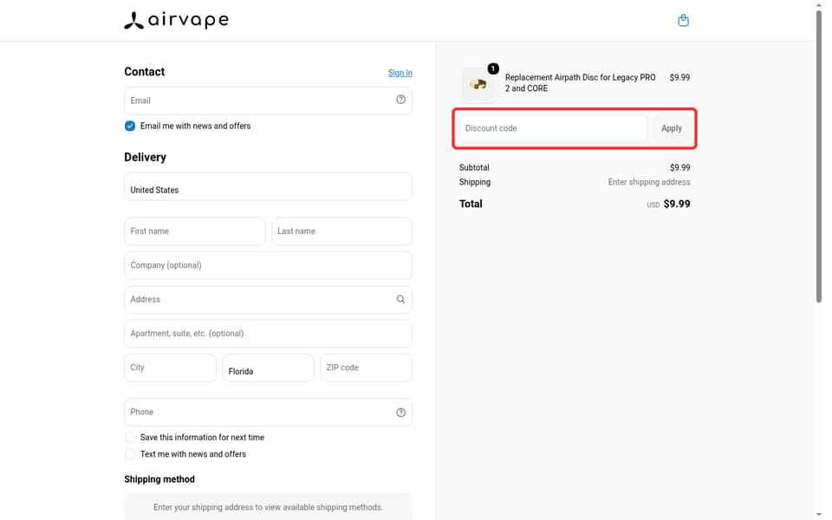Uncheck Email me with news and offers
Screen dimensions: 832x520
coord(130,126)
